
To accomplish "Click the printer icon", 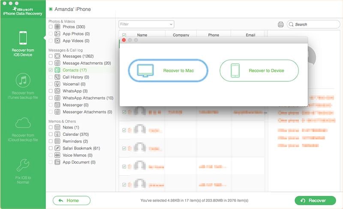I will (281, 24).
